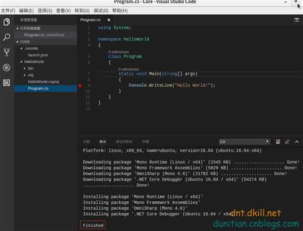Switch to the Problems panel tab

86,142
